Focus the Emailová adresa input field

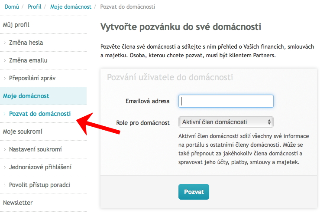click(226, 101)
